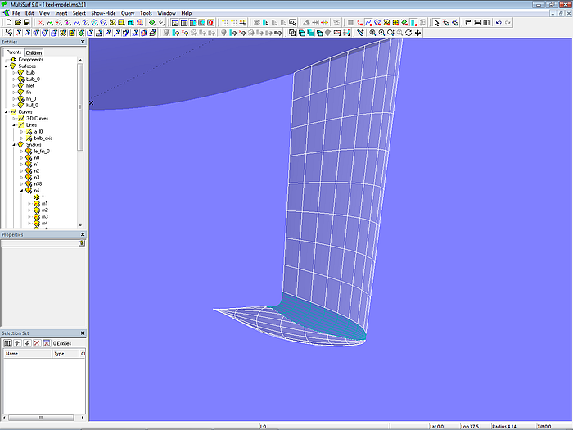Select the arrow pointer selection tool

[435, 23]
